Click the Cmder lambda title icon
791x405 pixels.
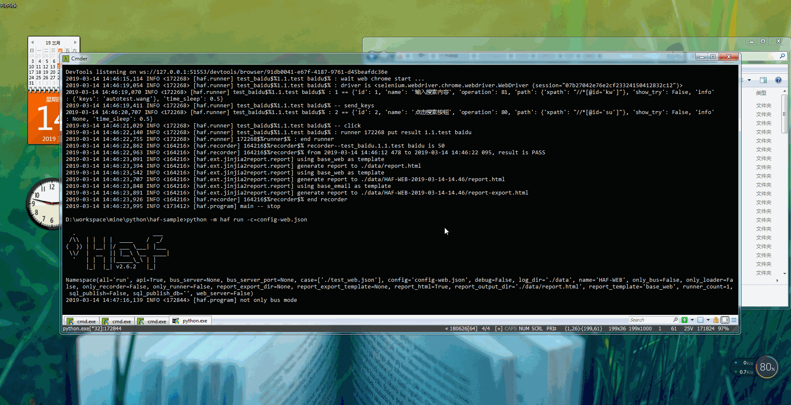click(66, 59)
